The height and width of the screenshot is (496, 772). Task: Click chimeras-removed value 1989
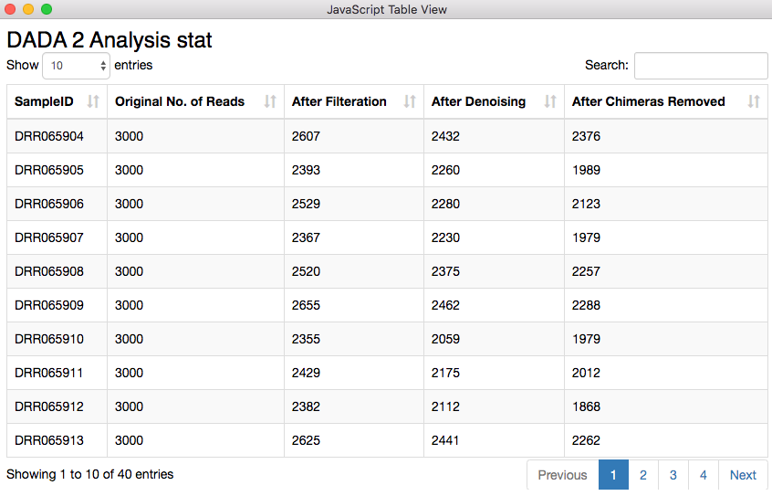586,170
